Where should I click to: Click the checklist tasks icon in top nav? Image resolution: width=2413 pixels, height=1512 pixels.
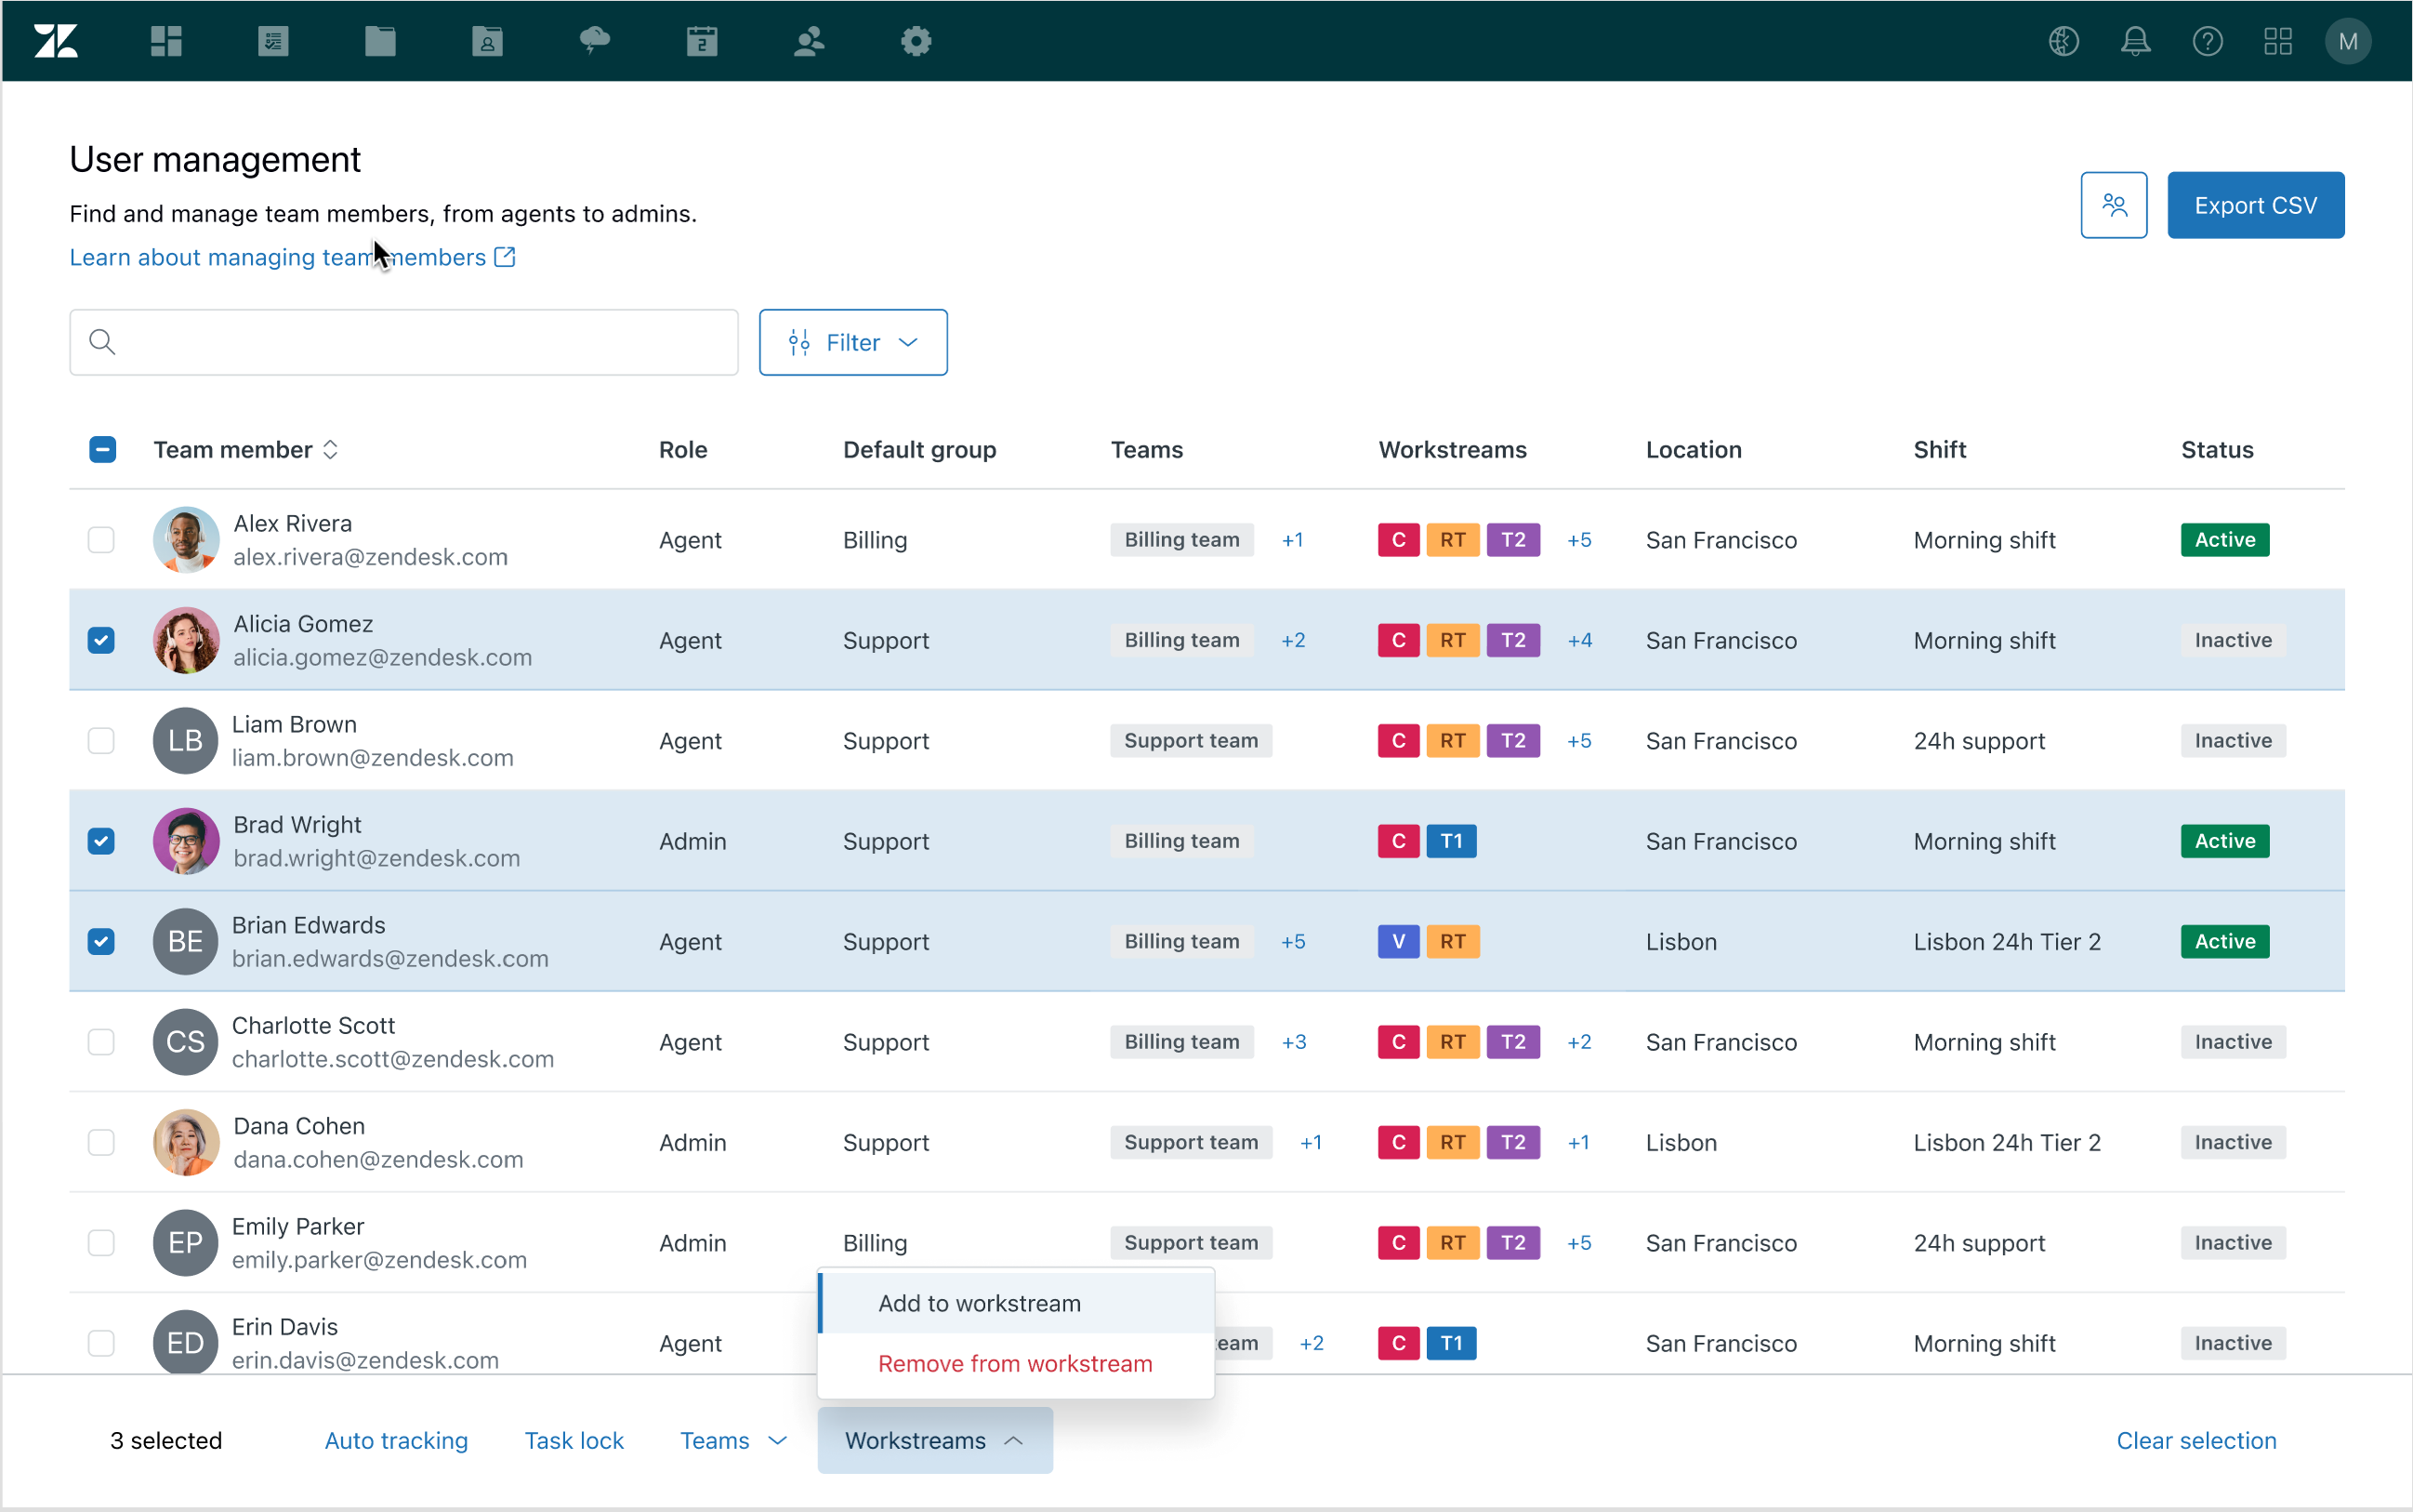[273, 41]
